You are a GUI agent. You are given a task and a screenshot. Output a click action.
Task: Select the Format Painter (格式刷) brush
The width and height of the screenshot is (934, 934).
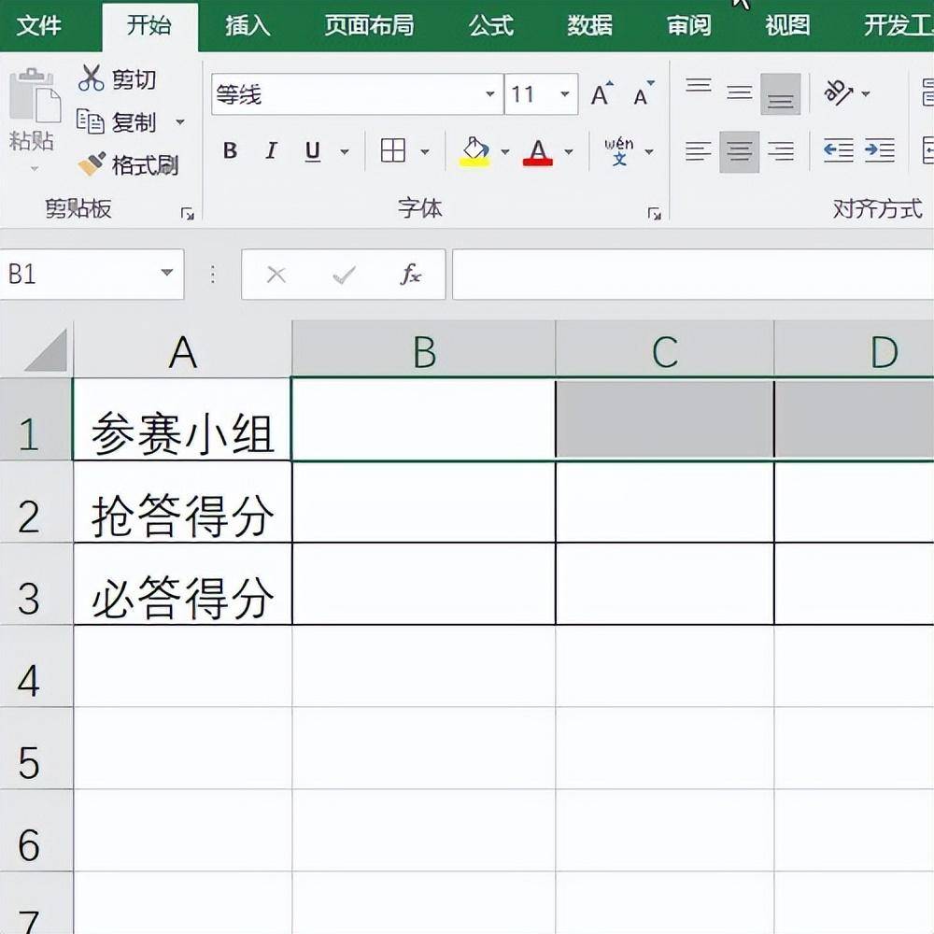[x=92, y=163]
